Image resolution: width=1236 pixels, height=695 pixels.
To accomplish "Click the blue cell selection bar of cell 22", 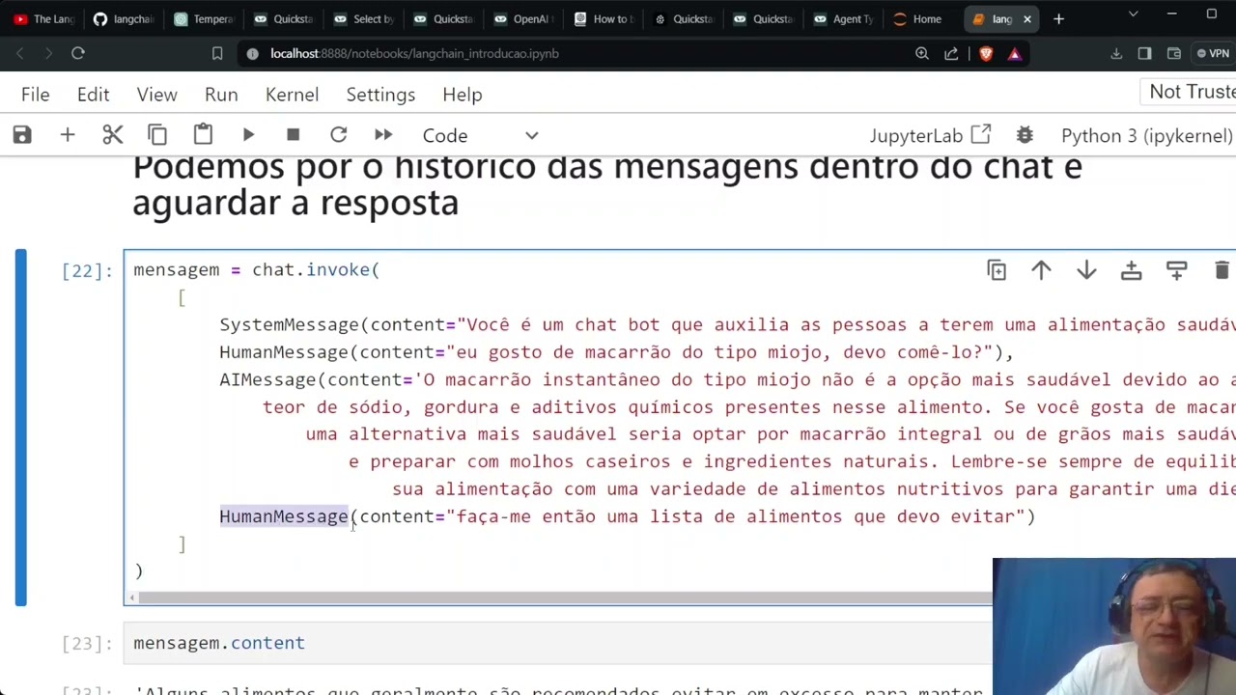I will 20,428.
